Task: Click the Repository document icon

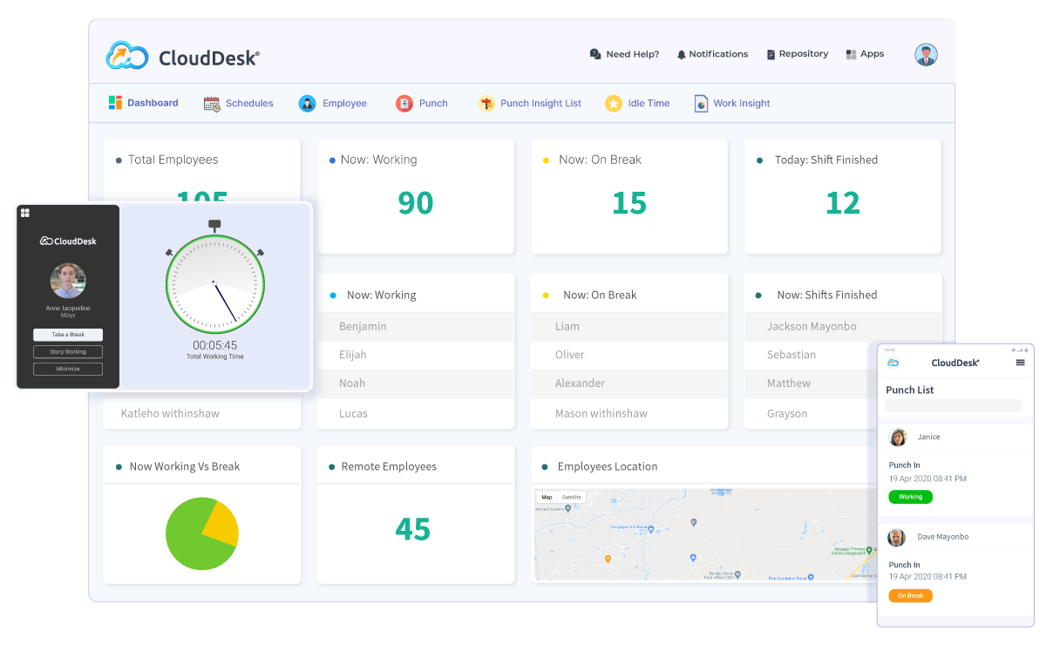Action: (771, 54)
